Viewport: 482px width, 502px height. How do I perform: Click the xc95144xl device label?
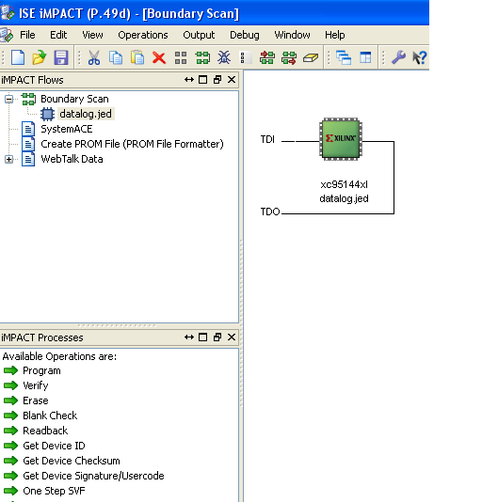pyautogui.click(x=344, y=185)
